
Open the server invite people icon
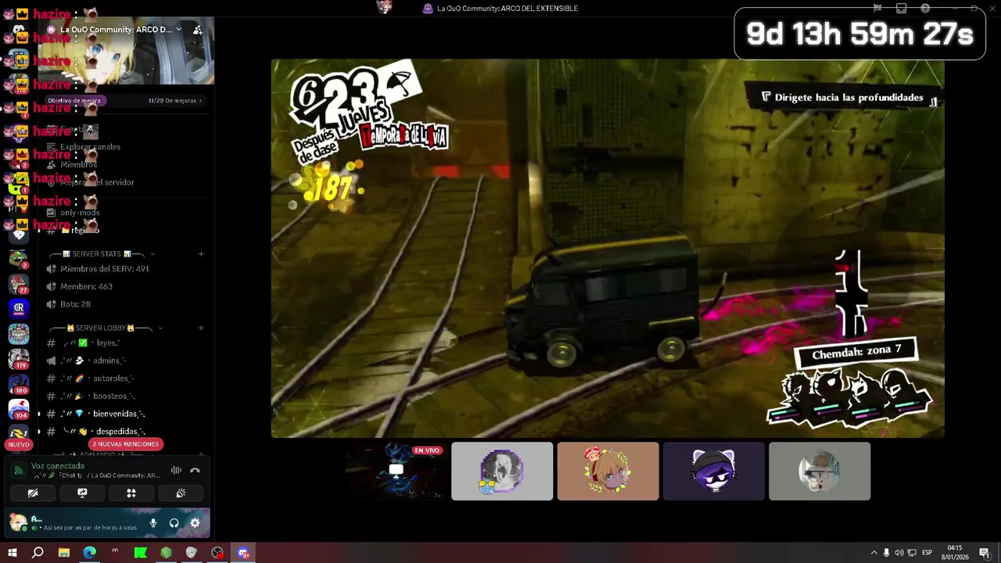click(x=197, y=30)
